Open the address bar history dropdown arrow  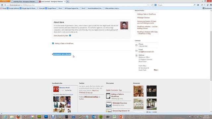(150, 5)
